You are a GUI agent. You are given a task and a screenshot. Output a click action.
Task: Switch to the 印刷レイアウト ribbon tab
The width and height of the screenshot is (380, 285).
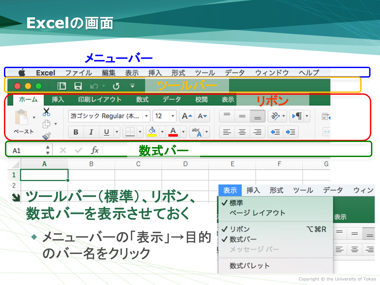[100, 99]
